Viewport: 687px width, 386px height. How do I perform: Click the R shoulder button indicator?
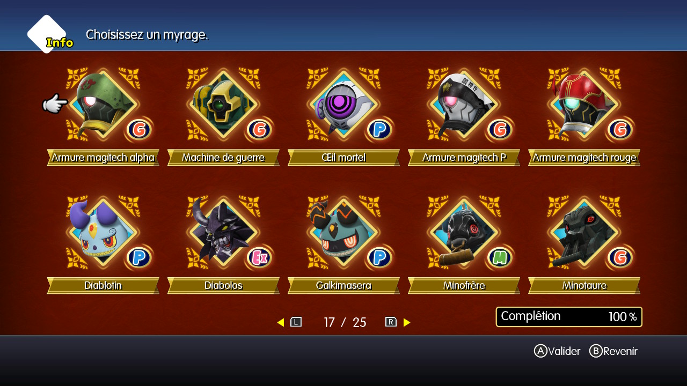[391, 322]
